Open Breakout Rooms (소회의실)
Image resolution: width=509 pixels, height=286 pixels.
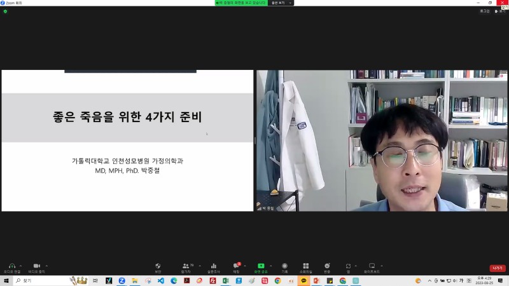pos(305,267)
